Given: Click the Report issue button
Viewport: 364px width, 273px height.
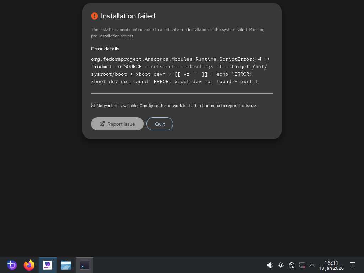Looking at the screenshot, I should click(117, 124).
